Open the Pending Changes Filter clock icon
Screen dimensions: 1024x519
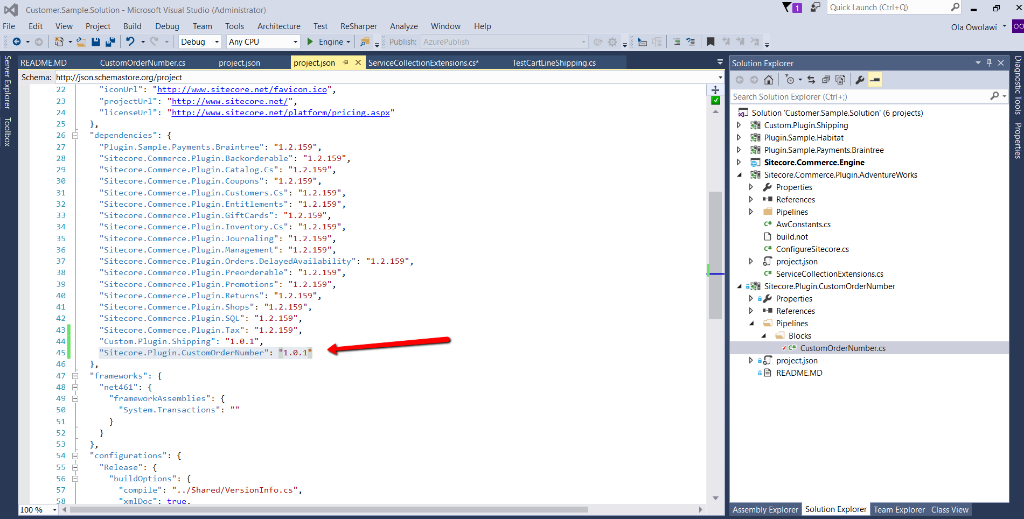(x=790, y=80)
